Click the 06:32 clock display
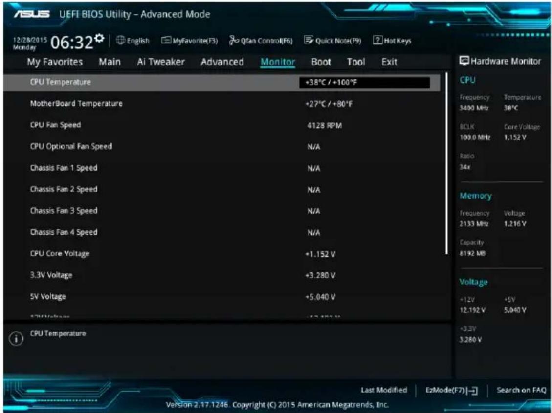 [72, 43]
